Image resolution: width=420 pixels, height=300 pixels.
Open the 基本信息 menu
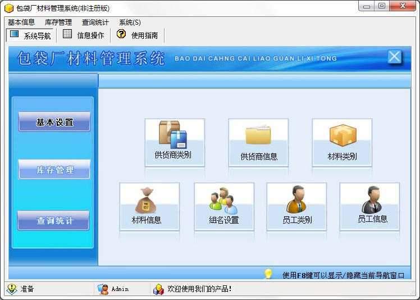point(21,22)
